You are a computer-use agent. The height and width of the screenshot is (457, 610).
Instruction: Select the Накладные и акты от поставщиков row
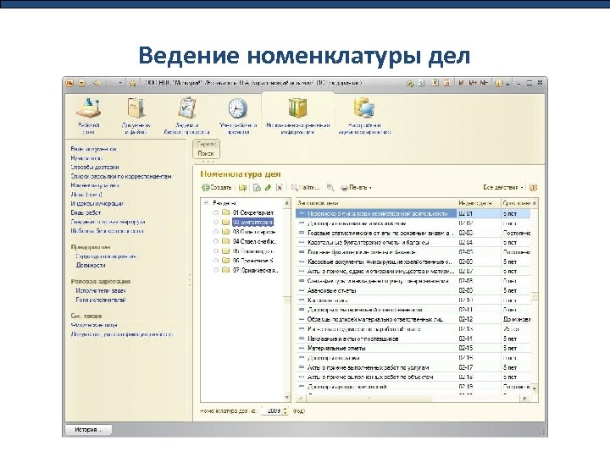pyautogui.click(x=413, y=339)
